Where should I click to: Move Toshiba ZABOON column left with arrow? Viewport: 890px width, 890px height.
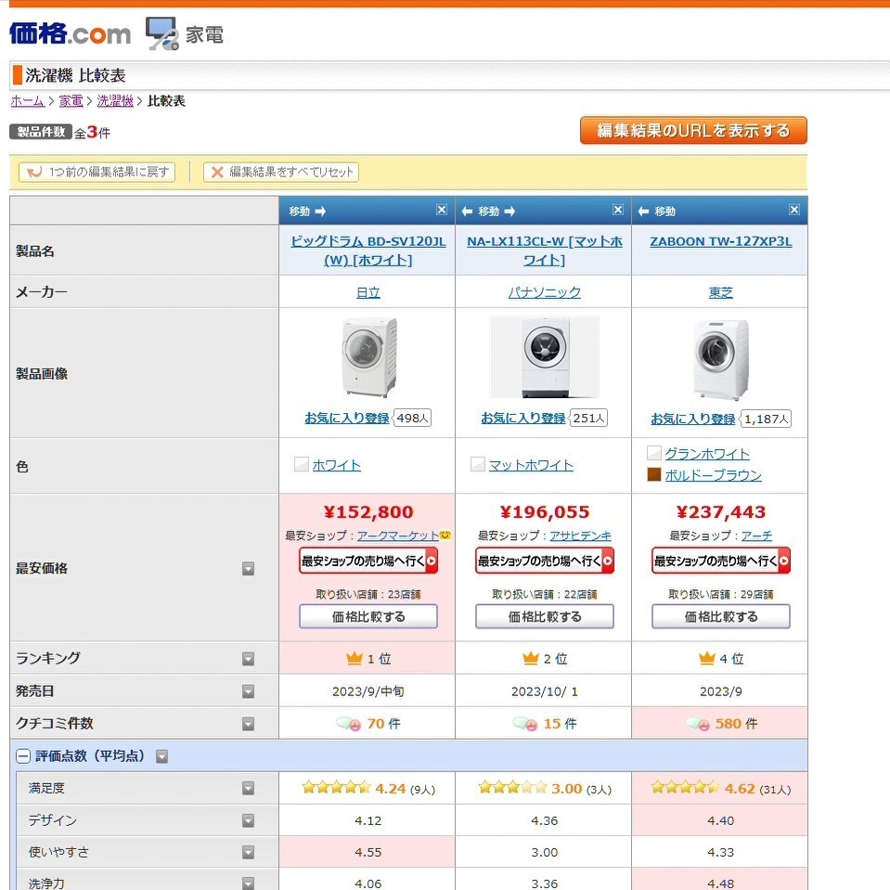643,212
